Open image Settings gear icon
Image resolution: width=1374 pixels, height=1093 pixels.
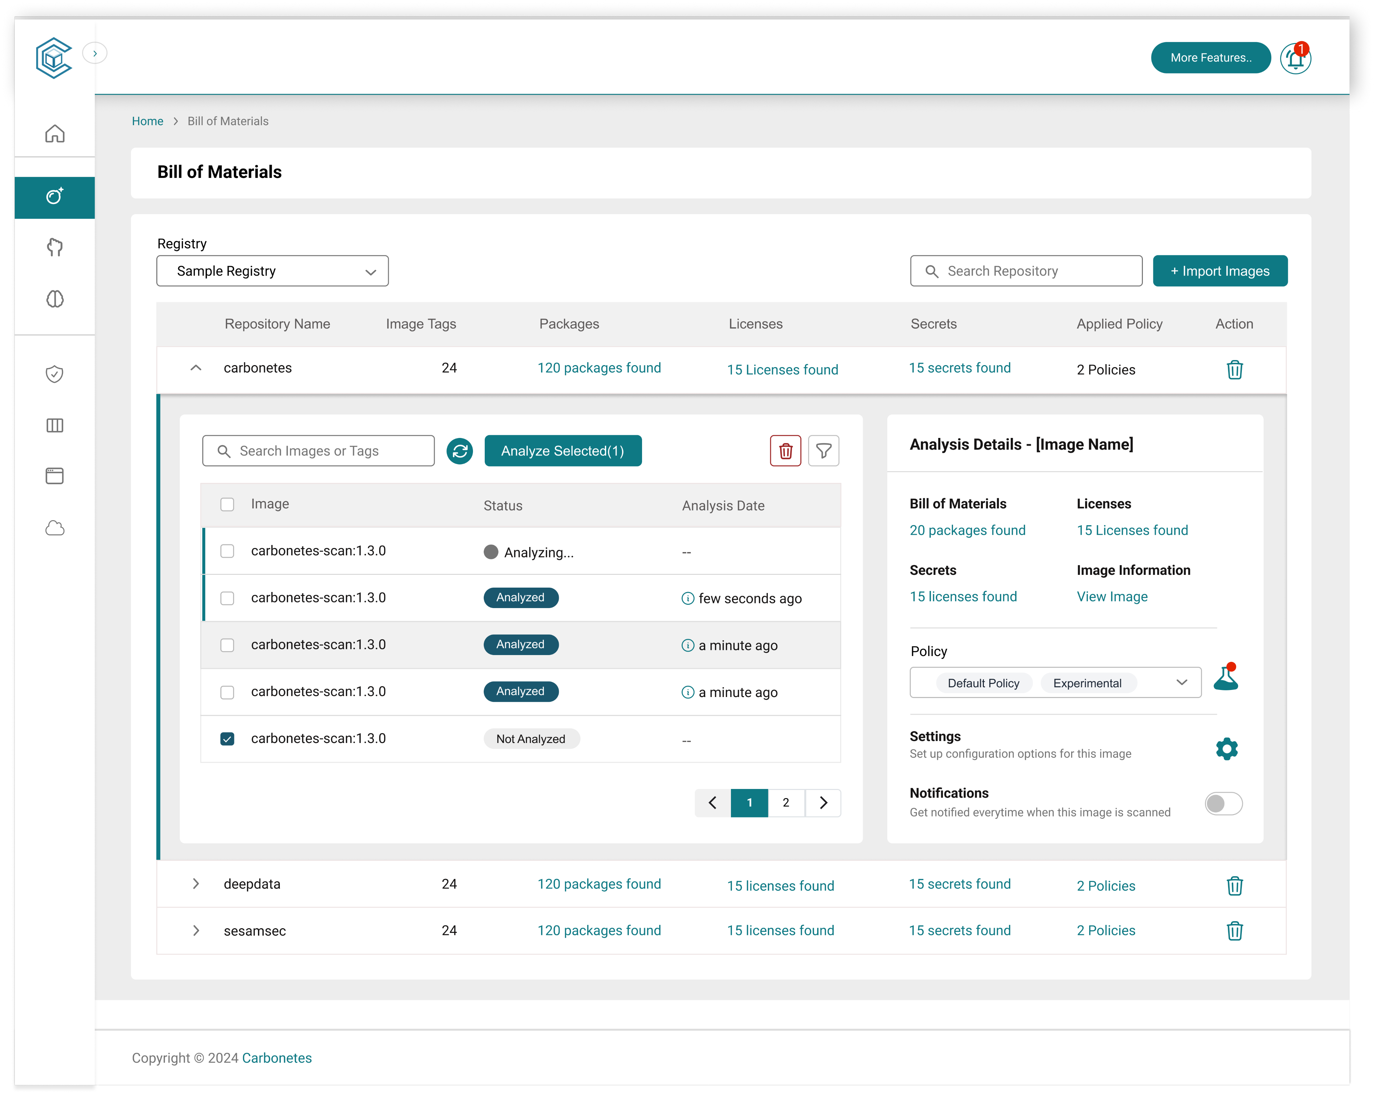tap(1226, 749)
